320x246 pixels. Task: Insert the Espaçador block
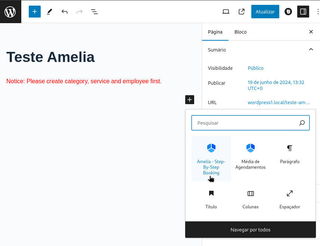(290, 199)
